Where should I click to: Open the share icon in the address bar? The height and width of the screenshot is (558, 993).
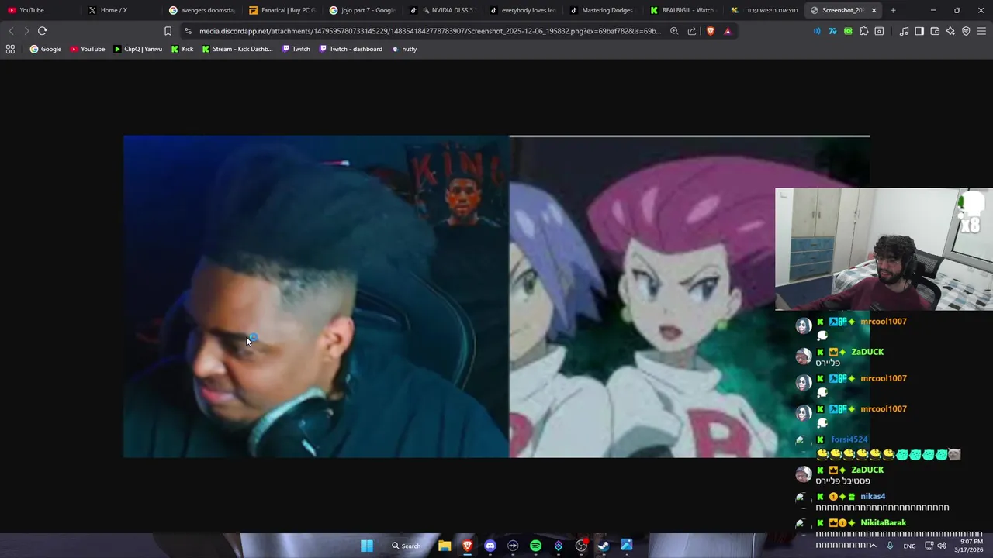point(692,31)
